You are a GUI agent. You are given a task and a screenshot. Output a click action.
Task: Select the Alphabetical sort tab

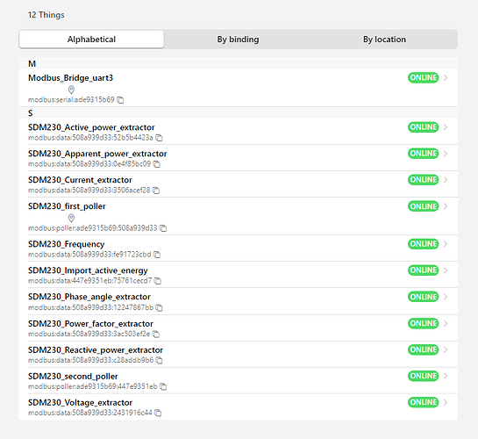click(91, 40)
